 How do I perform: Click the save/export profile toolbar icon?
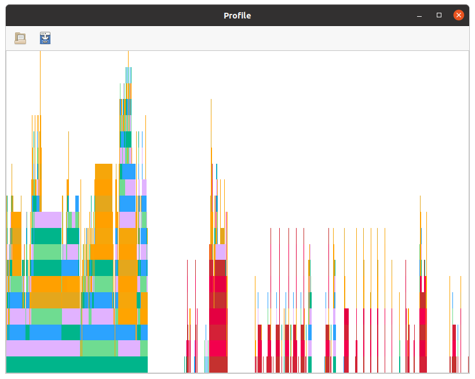tap(45, 38)
